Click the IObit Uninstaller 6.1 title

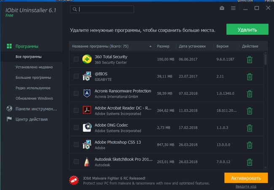click(x=31, y=10)
